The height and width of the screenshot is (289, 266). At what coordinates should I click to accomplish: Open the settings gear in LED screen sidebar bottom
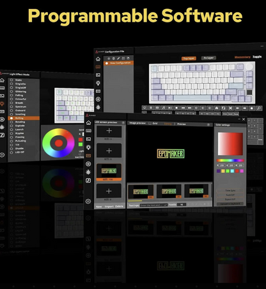coord(88,201)
